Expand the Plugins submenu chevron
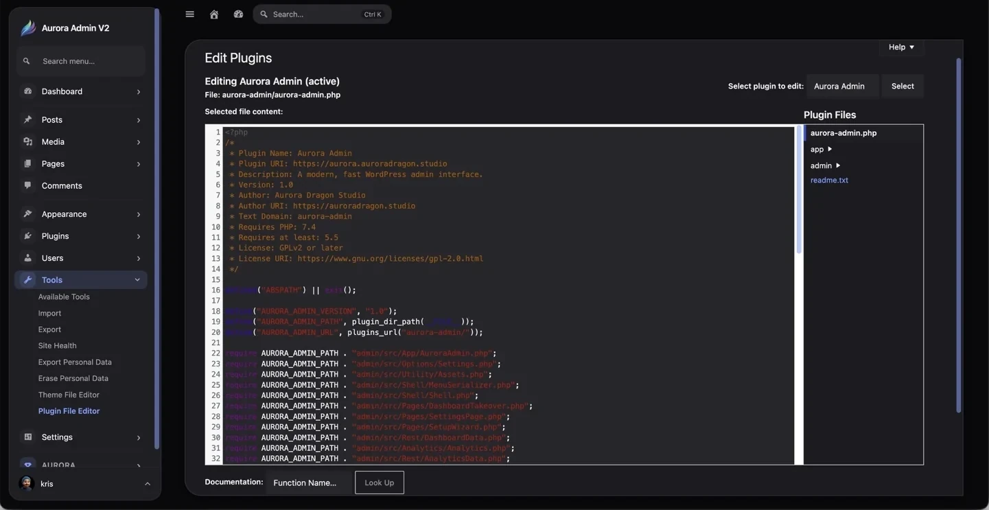The image size is (989, 510). [x=138, y=235]
